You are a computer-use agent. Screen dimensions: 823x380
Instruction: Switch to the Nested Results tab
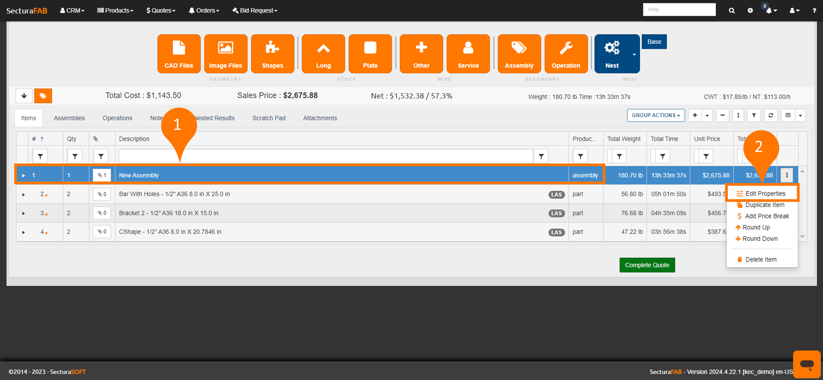pyautogui.click(x=215, y=118)
